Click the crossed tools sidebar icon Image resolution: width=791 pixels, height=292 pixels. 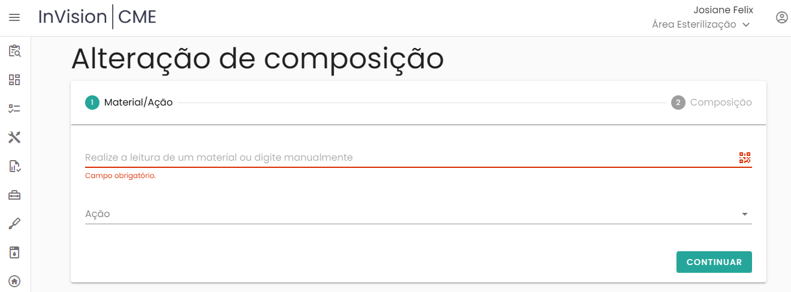(x=14, y=137)
